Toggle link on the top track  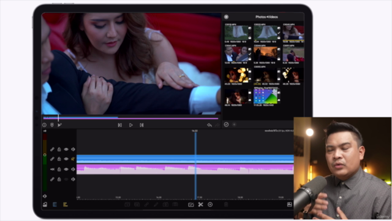coord(52,149)
